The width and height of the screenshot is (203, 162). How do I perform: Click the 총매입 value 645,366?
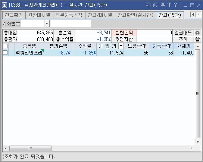coord(36,32)
